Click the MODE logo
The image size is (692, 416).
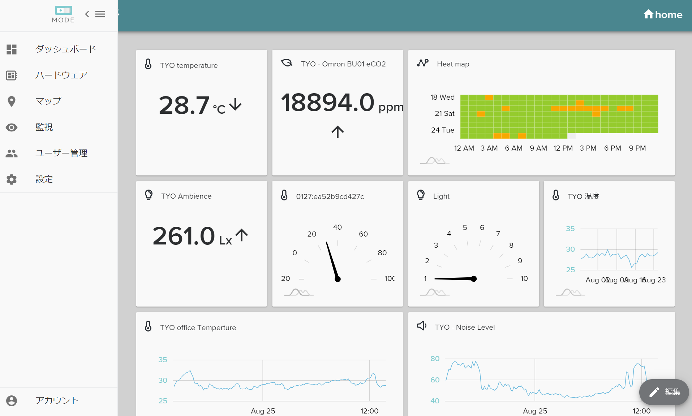pos(63,14)
